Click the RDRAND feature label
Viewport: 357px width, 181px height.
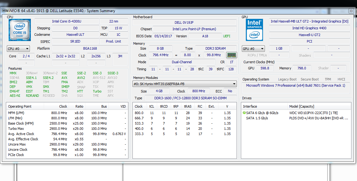point(32,96)
